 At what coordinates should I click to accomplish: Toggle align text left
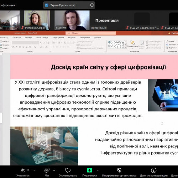click(x=53, y=47)
